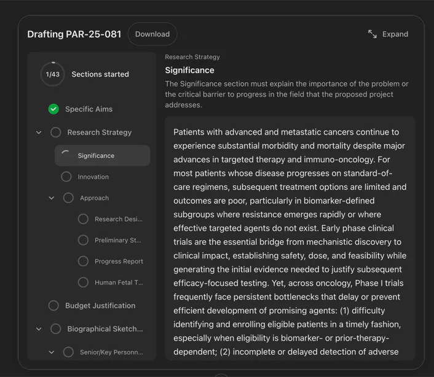
Task: Collapse the Senior/Key Personn... chevron
Action: pyautogui.click(x=52, y=352)
